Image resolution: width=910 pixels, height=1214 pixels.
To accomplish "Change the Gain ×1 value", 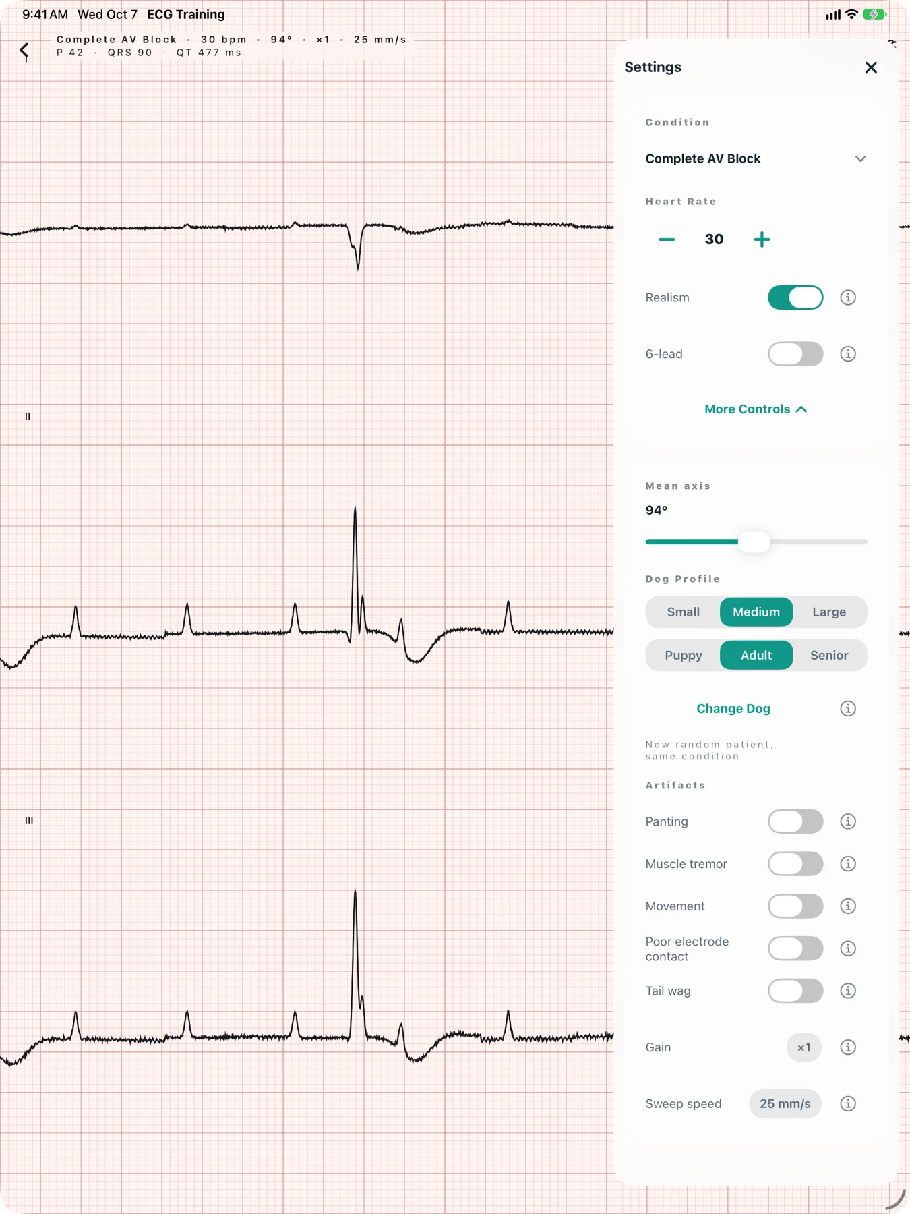I will click(x=803, y=1047).
